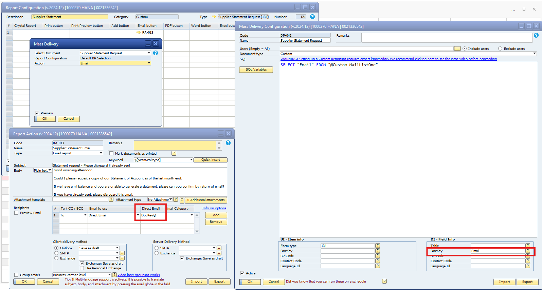This screenshot has width=542, height=290.
Task: Open user picker button beside Users field
Action: click(x=457, y=49)
